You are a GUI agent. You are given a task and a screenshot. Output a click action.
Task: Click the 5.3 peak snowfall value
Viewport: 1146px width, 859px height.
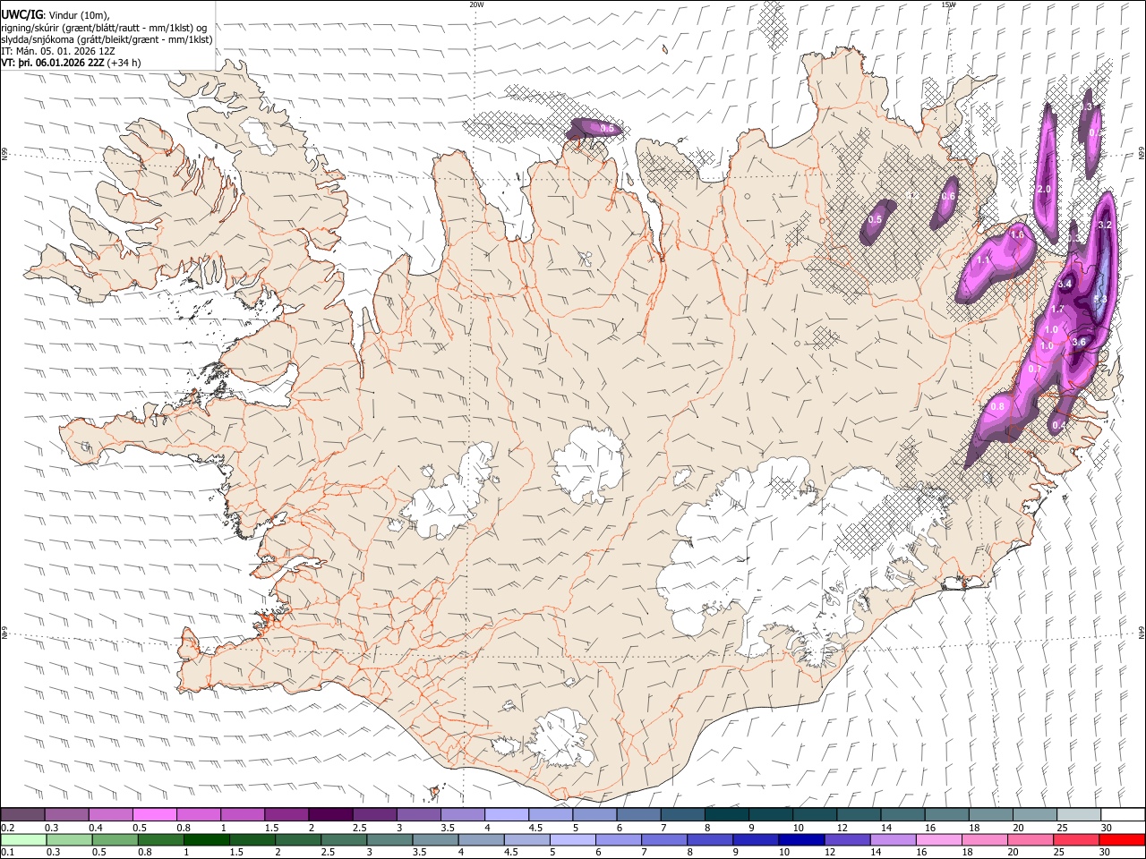(x=1101, y=299)
